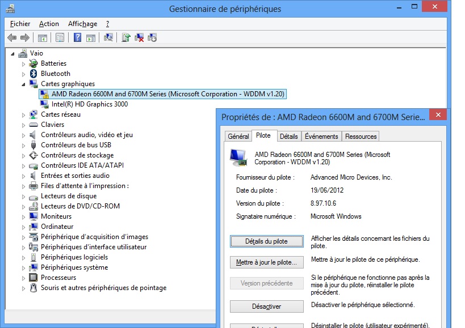Screen dimensions: 465x328
Task: Toggle the console tree pane icon
Action: click(43, 37)
